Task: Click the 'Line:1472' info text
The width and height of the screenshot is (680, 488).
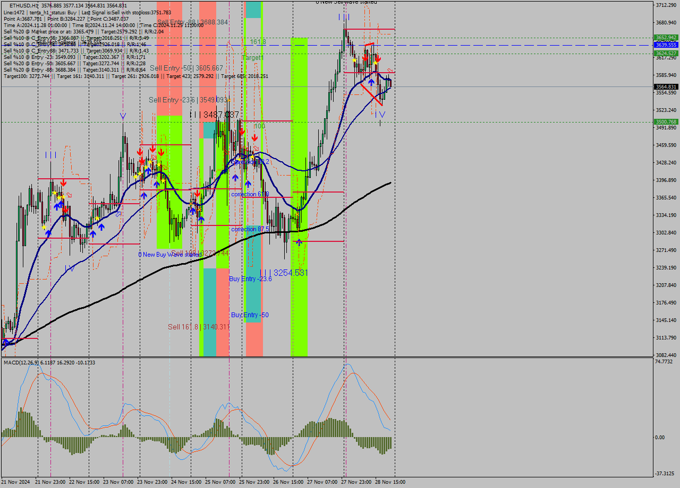Action: pyautogui.click(x=14, y=12)
